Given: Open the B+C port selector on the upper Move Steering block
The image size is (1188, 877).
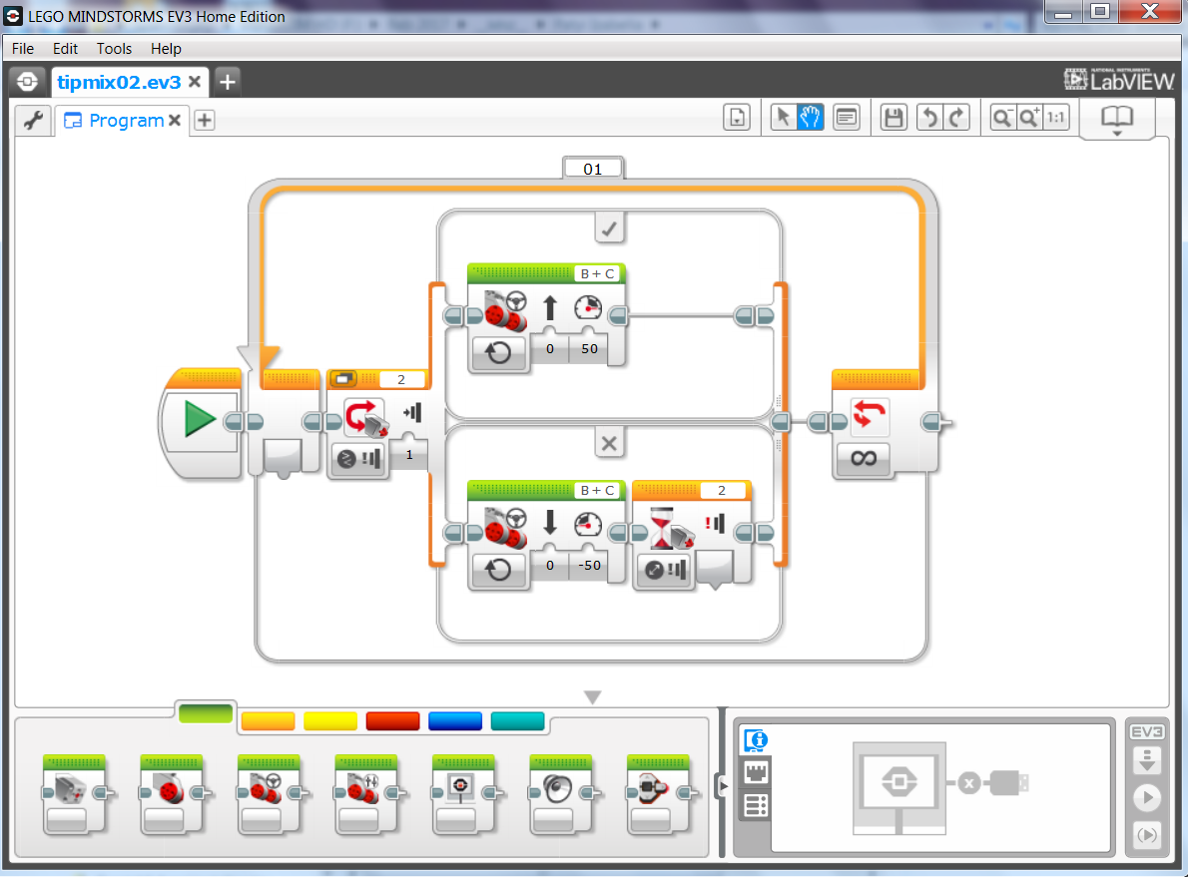Looking at the screenshot, I should pos(598,273).
